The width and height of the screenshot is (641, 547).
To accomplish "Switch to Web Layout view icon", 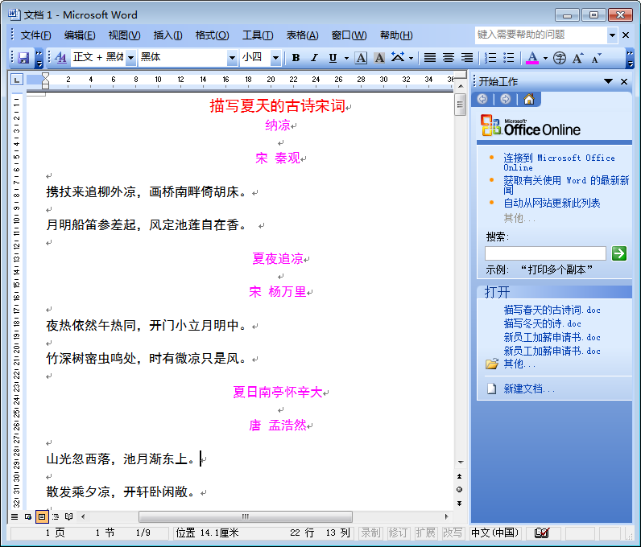I will point(28,516).
